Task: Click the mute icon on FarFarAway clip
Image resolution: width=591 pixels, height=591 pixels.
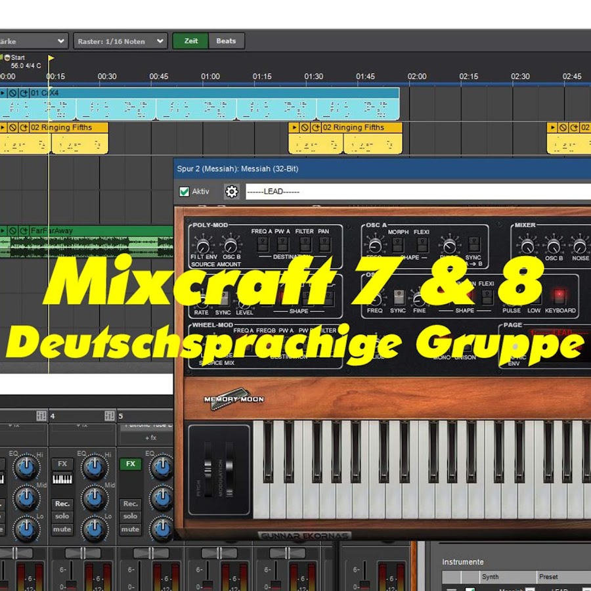Action: (13, 230)
